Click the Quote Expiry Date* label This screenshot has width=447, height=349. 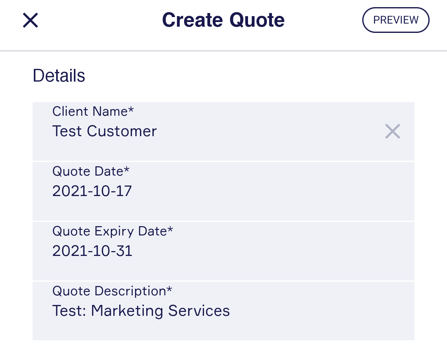[113, 231]
